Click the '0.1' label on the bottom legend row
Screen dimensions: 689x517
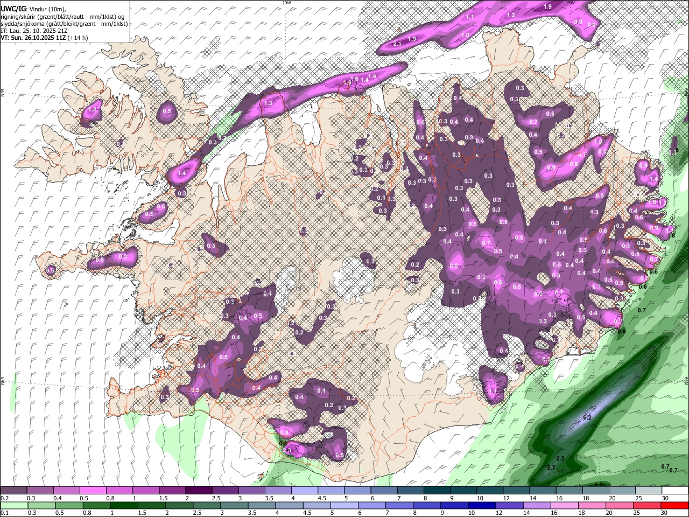click(x=4, y=513)
